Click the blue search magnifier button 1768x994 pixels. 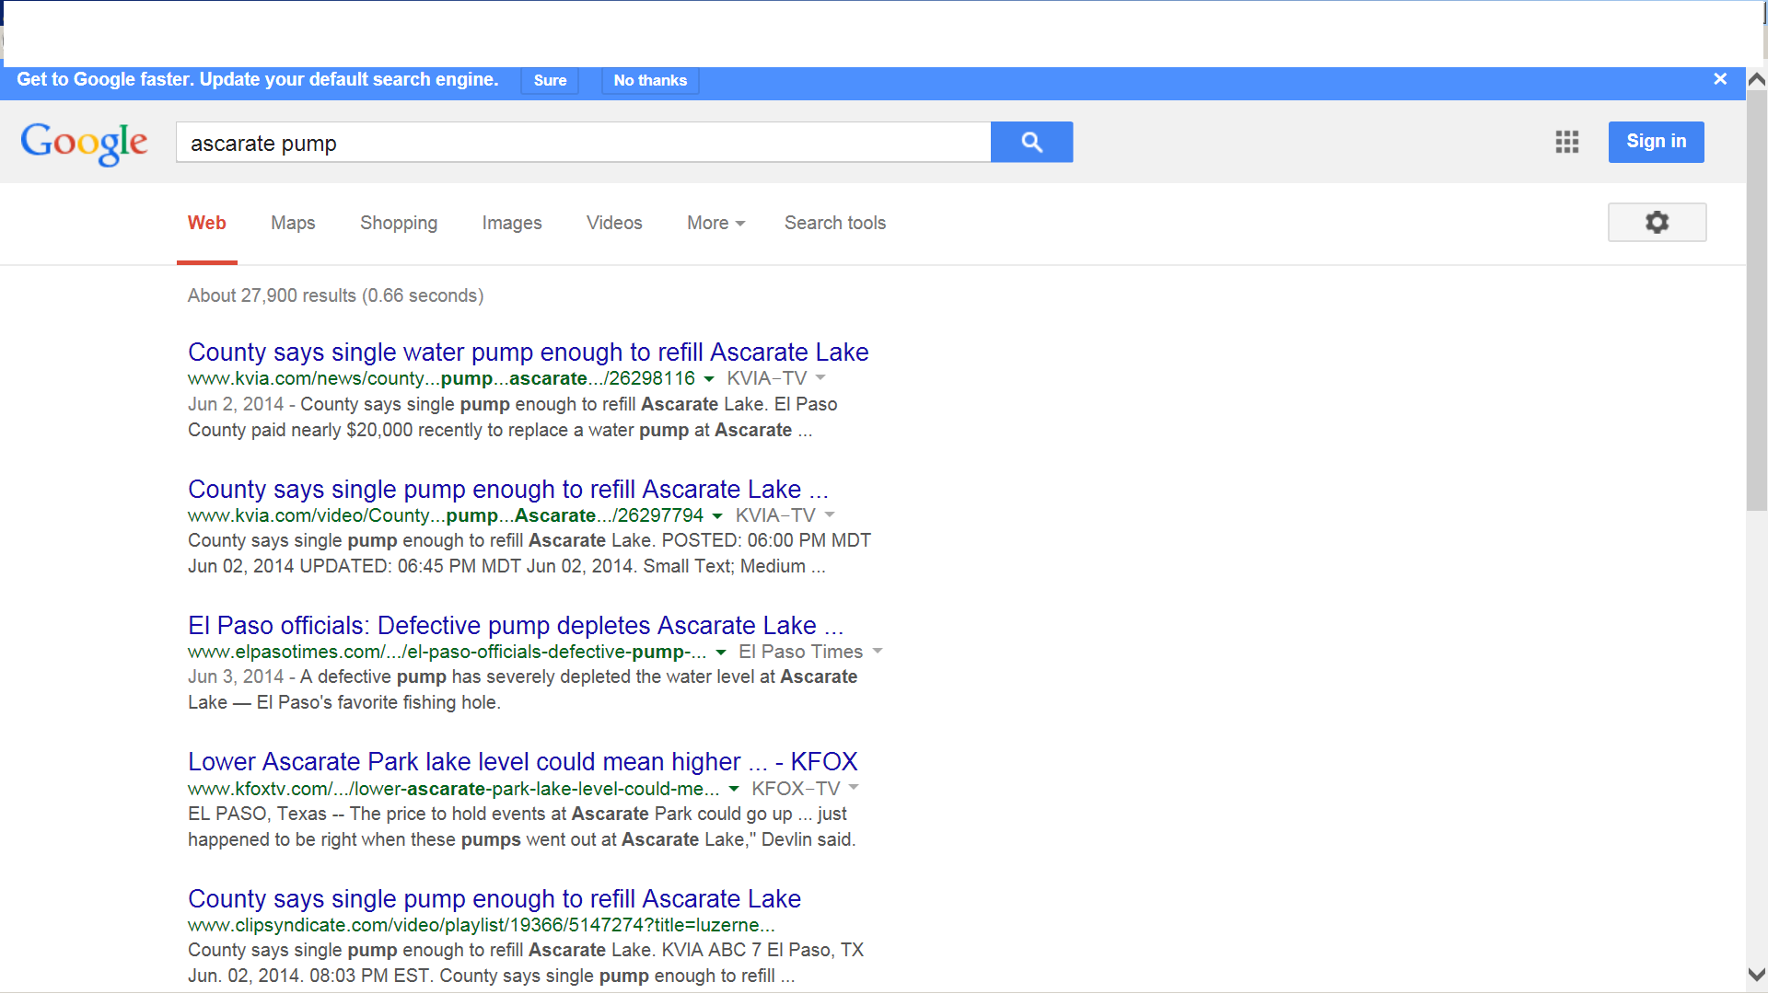(1031, 142)
